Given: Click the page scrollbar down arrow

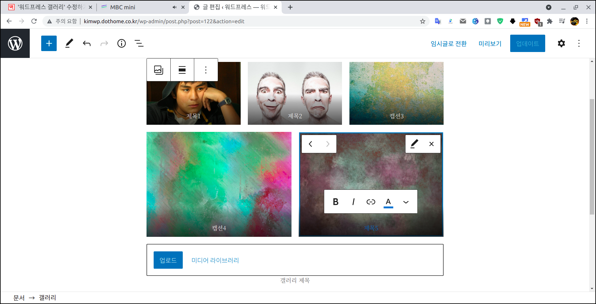Looking at the screenshot, I should 592,289.
